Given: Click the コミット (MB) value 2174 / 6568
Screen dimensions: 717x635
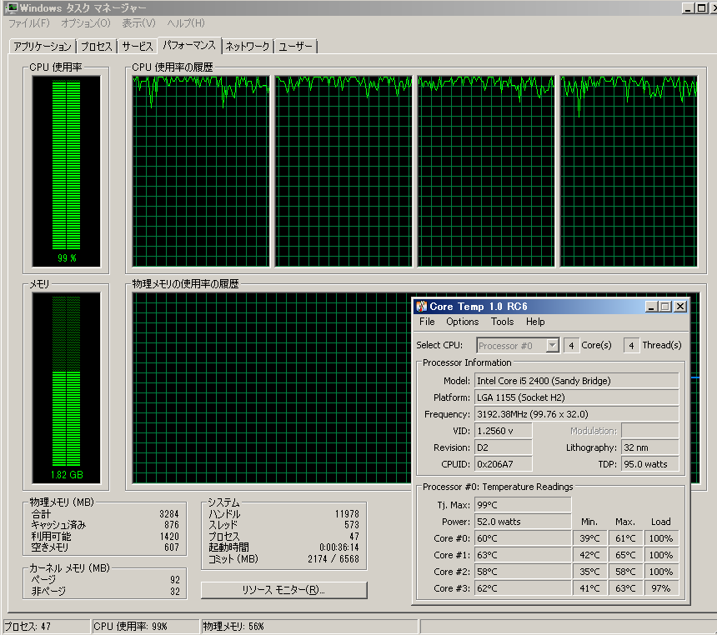Looking at the screenshot, I should click(x=333, y=558).
